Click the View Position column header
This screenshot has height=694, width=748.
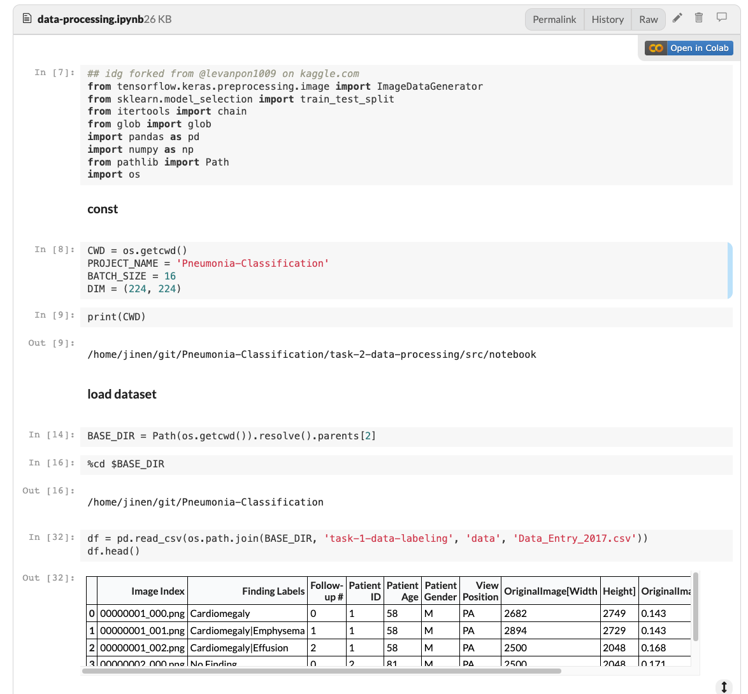(480, 591)
